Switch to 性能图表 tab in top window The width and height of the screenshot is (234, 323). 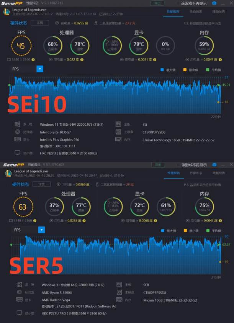click(196, 11)
